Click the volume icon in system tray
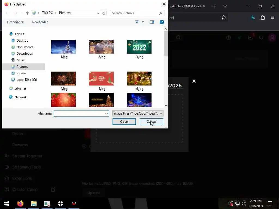Viewport: 279px width, 209px height. pyautogui.click(x=244, y=204)
